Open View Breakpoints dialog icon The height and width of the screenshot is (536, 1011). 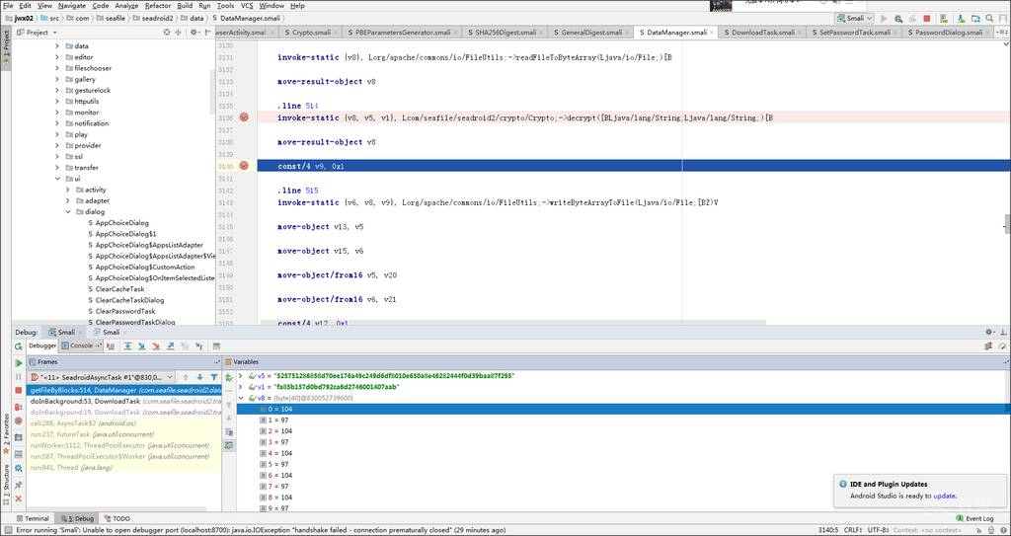pos(18,407)
